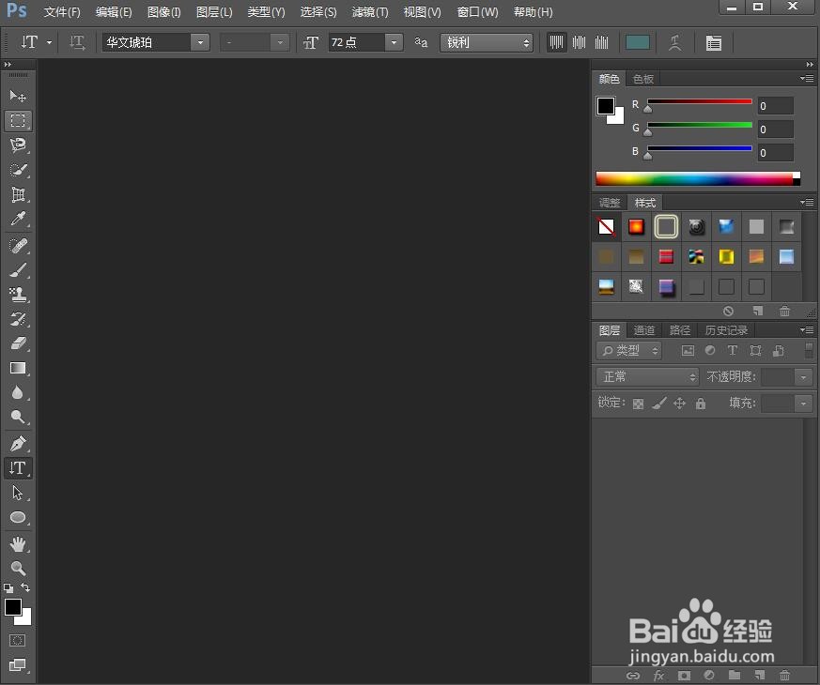Image resolution: width=820 pixels, height=685 pixels.
Task: Open fill 填充 dropdown arrow
Action: click(803, 403)
